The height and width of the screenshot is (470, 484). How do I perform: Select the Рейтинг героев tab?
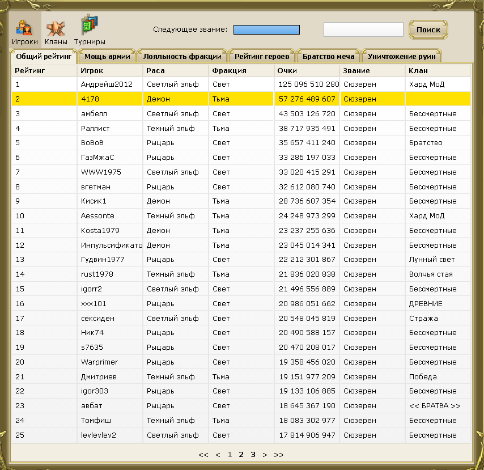[x=262, y=57]
